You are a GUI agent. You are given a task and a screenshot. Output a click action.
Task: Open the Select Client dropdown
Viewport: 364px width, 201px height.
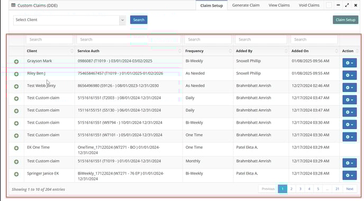coord(70,20)
